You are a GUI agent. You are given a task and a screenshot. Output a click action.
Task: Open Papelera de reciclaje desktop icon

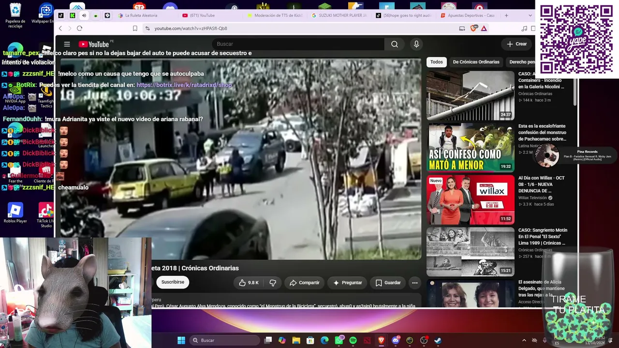pyautogui.click(x=15, y=15)
